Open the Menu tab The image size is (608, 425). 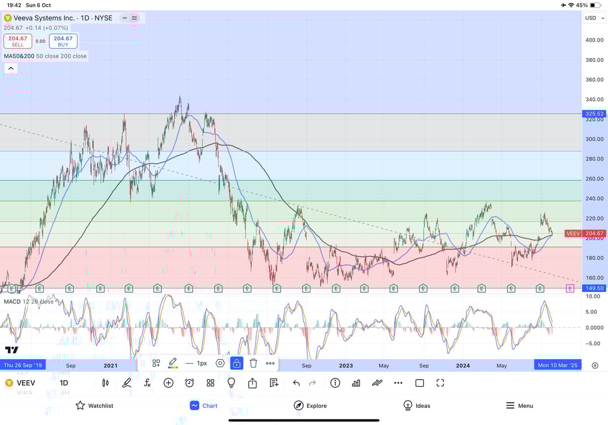tap(519, 406)
